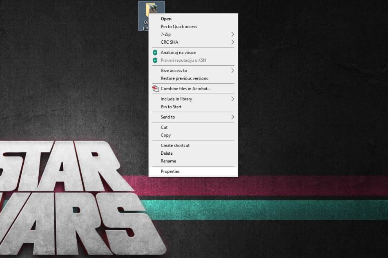Choose Open from the context menu

click(x=166, y=19)
